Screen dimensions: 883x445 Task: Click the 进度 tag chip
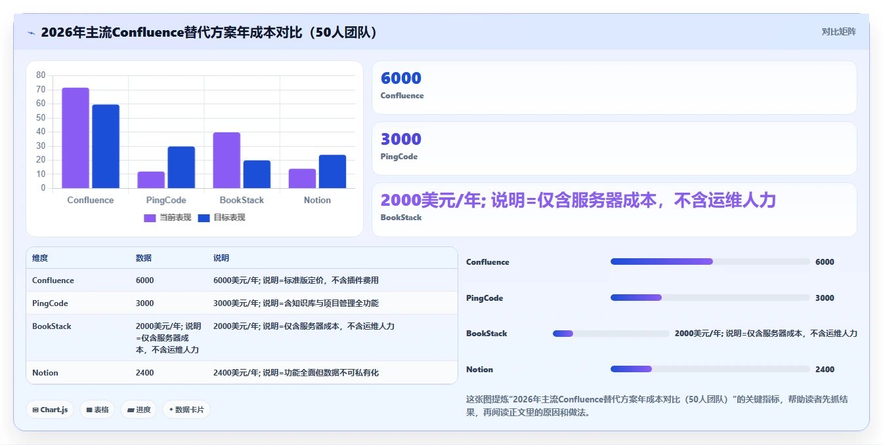[139, 410]
